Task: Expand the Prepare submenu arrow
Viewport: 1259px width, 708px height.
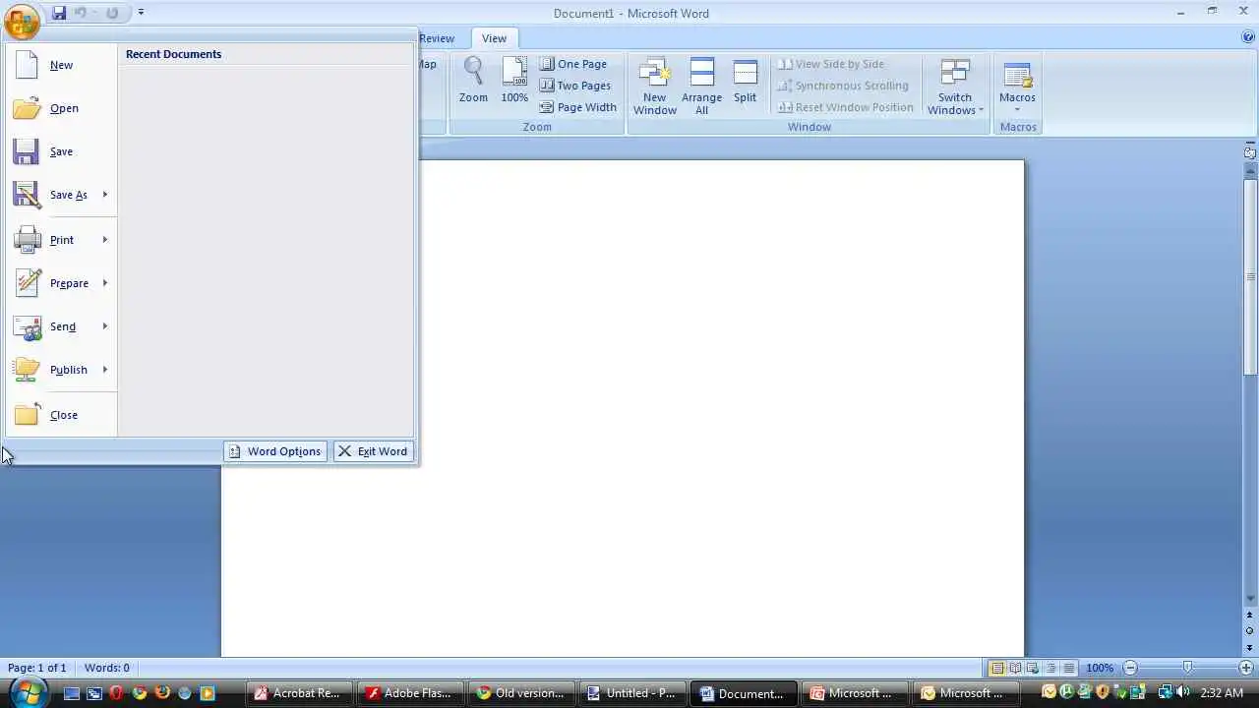Action: (105, 283)
